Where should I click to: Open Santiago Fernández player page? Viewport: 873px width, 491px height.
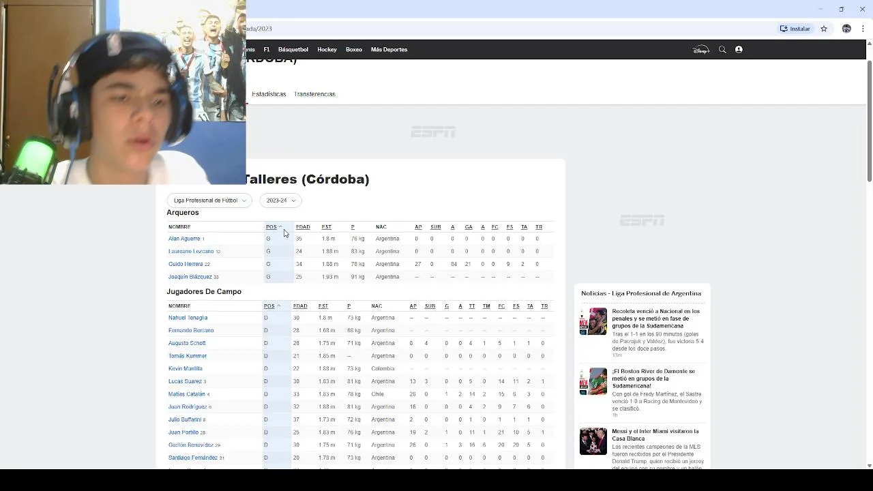click(x=193, y=458)
